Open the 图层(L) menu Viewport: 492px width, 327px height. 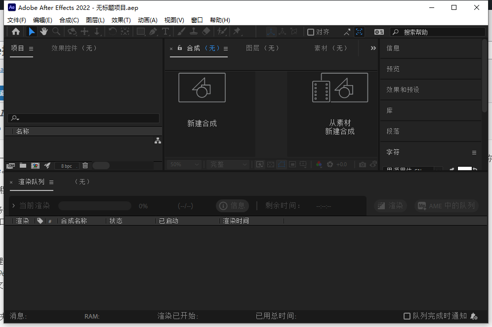(95, 20)
